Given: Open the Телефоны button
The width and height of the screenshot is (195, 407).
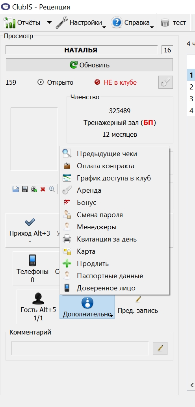Looking at the screenshot, I should 32,268.
